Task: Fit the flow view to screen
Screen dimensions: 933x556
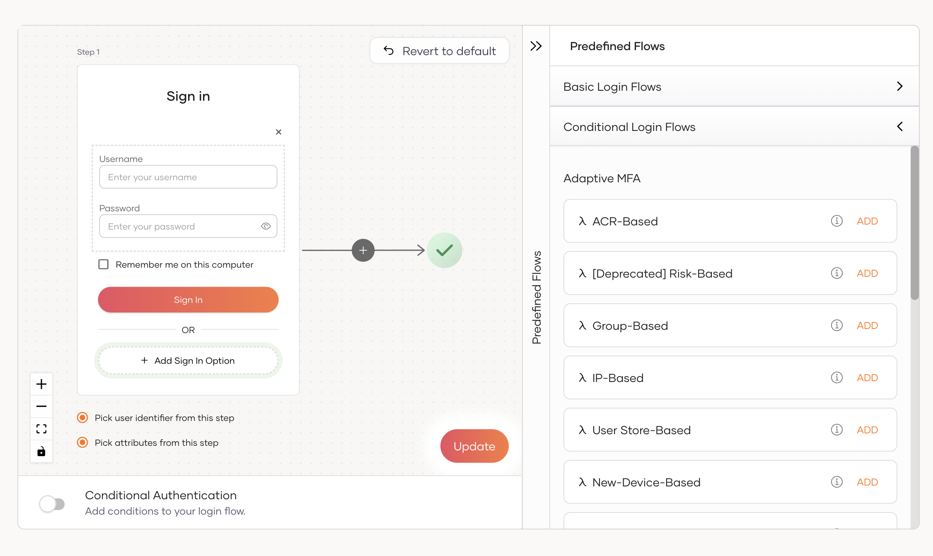Action: tap(41, 429)
